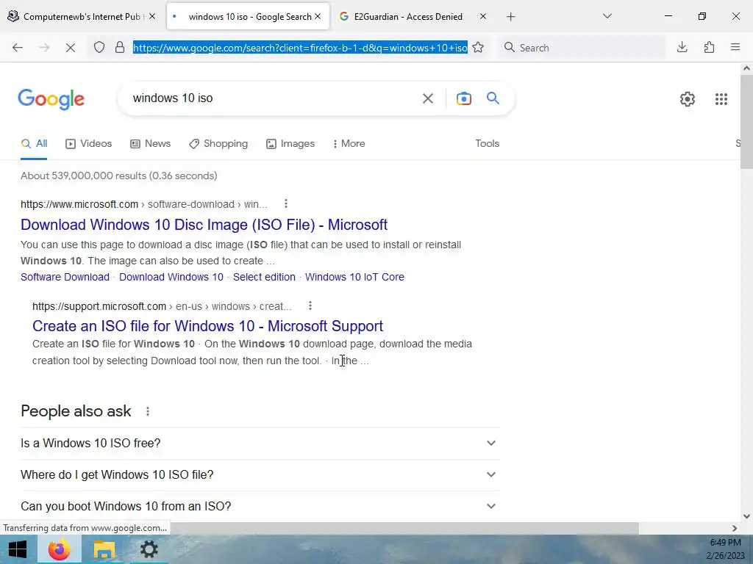Viewport: 753px width, 564px height.
Task: Open Settings gear in taskbar
Action: pyautogui.click(x=149, y=549)
